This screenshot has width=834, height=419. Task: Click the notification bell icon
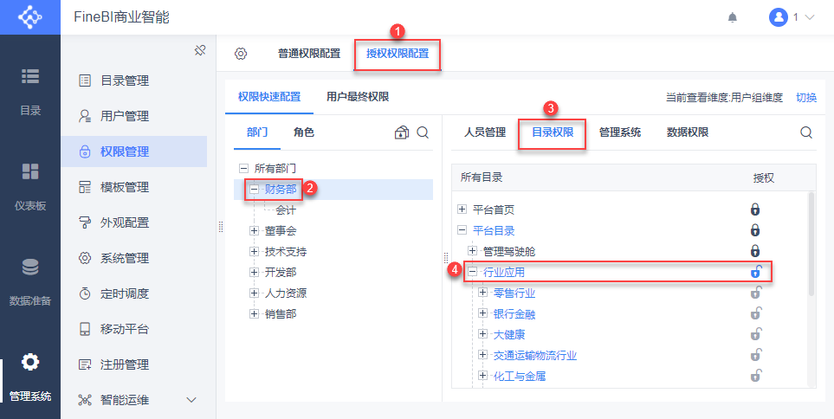point(733,17)
